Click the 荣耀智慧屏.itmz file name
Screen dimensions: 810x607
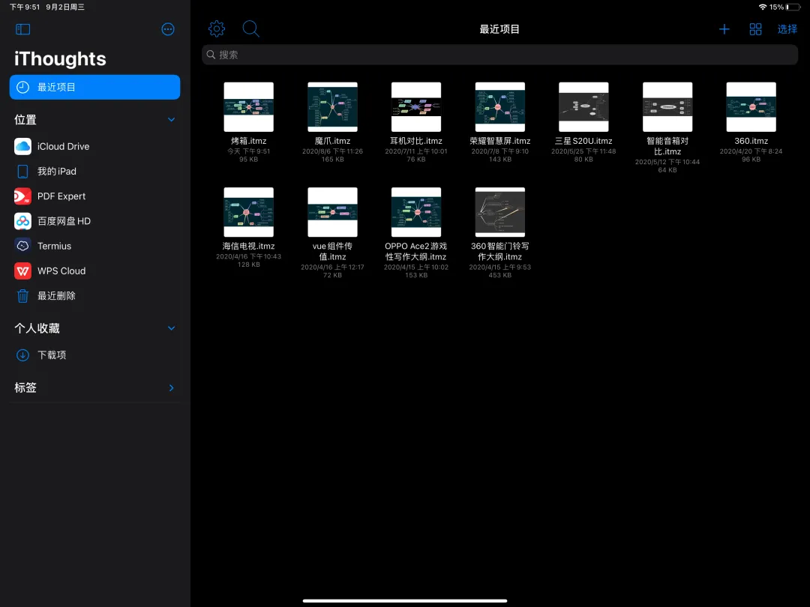500,141
